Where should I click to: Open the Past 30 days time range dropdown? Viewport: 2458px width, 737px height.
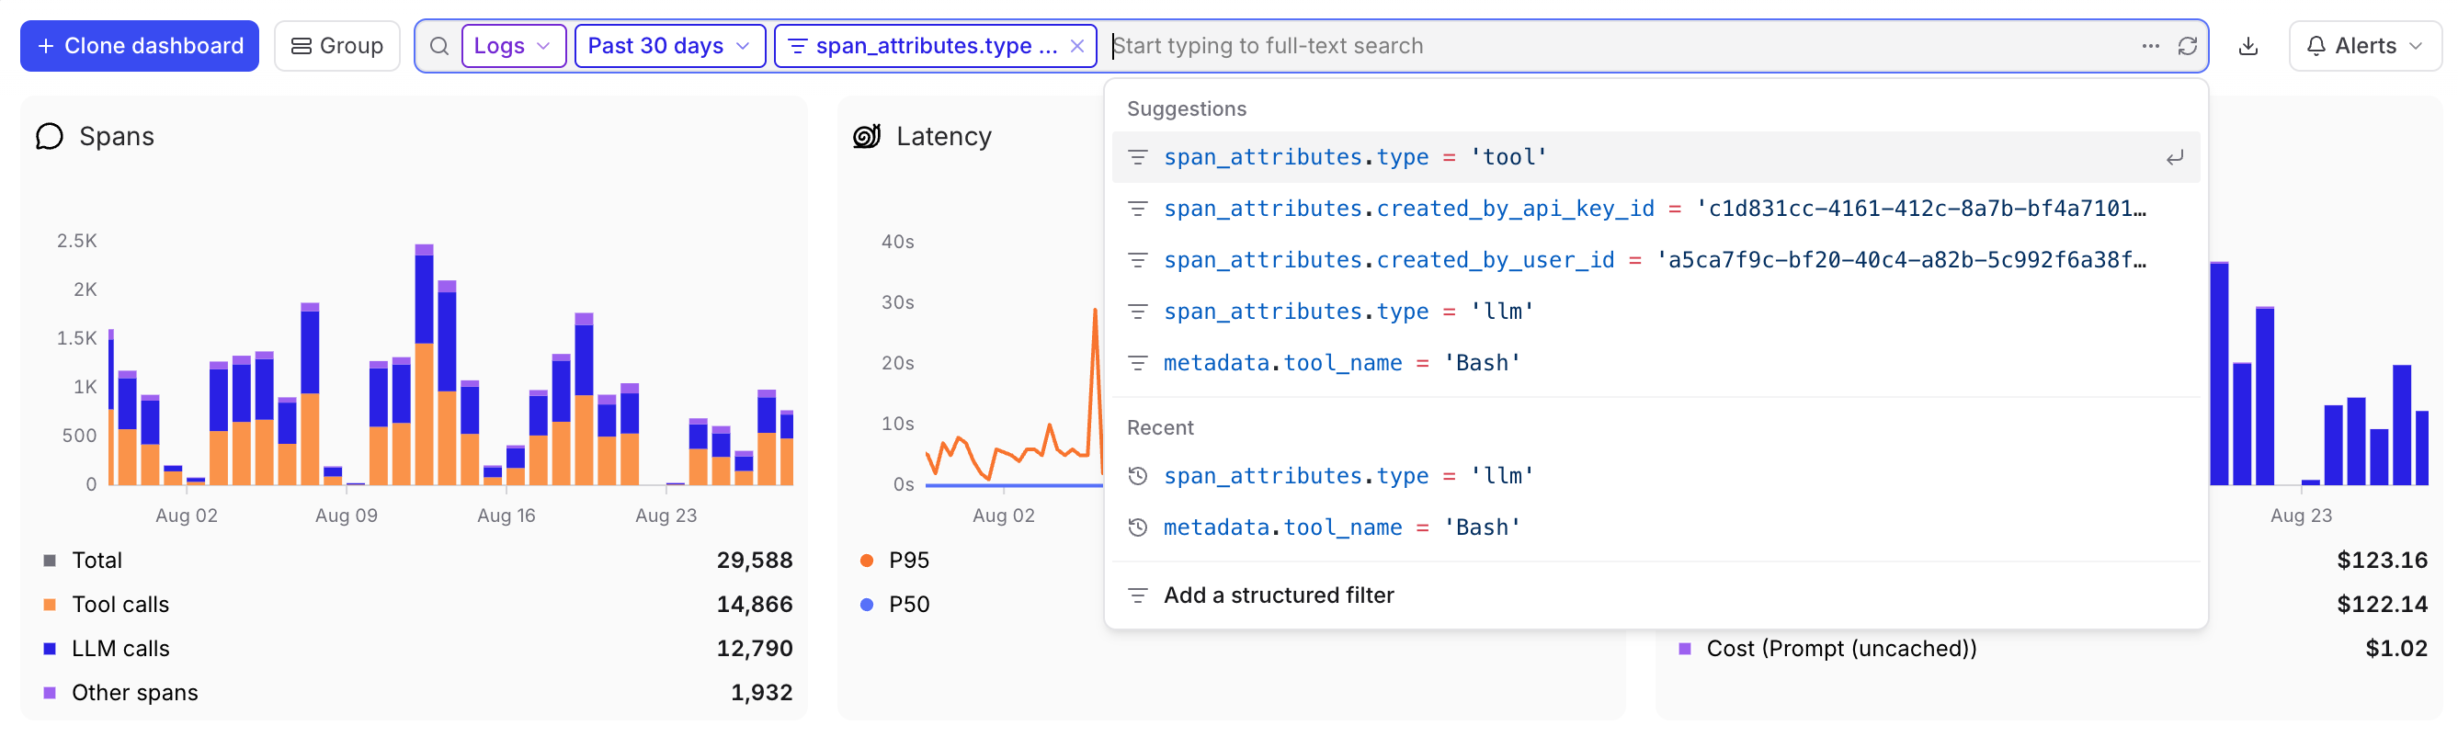pos(670,46)
